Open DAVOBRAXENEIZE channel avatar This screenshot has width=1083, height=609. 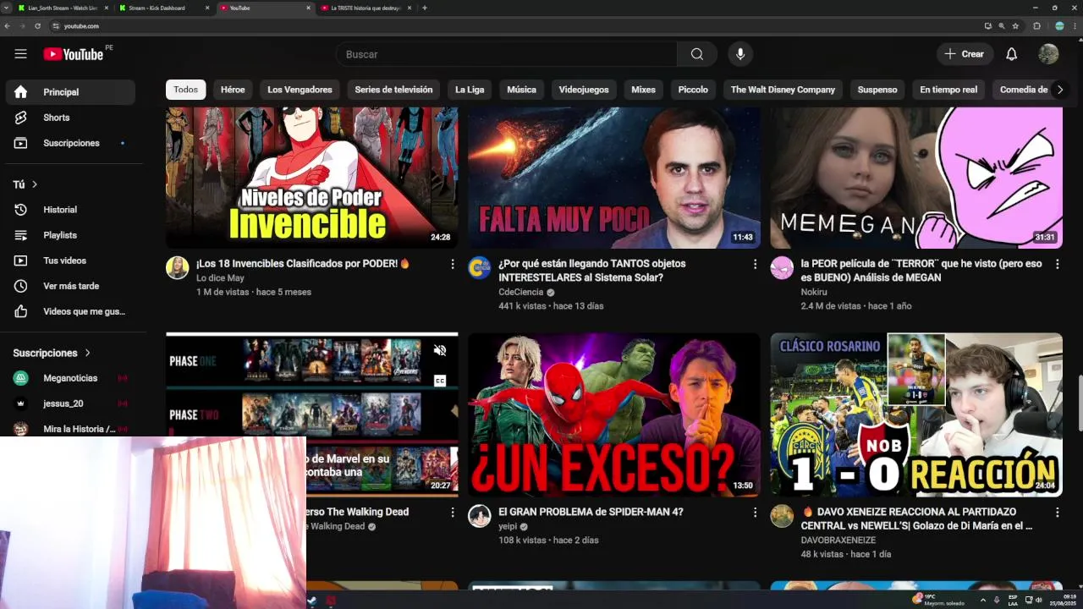tap(782, 516)
